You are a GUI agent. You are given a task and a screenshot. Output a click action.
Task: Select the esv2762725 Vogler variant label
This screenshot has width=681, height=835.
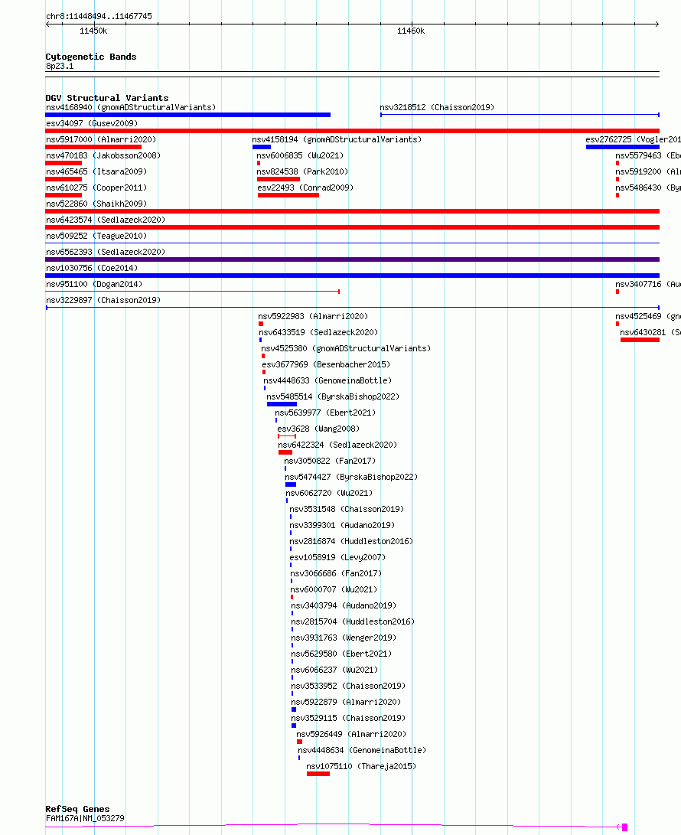(633, 139)
